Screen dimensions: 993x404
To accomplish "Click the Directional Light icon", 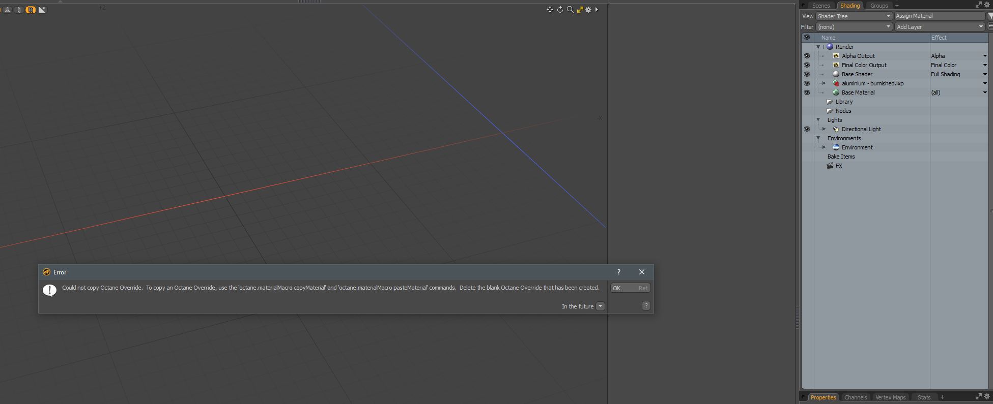I will click(x=836, y=129).
